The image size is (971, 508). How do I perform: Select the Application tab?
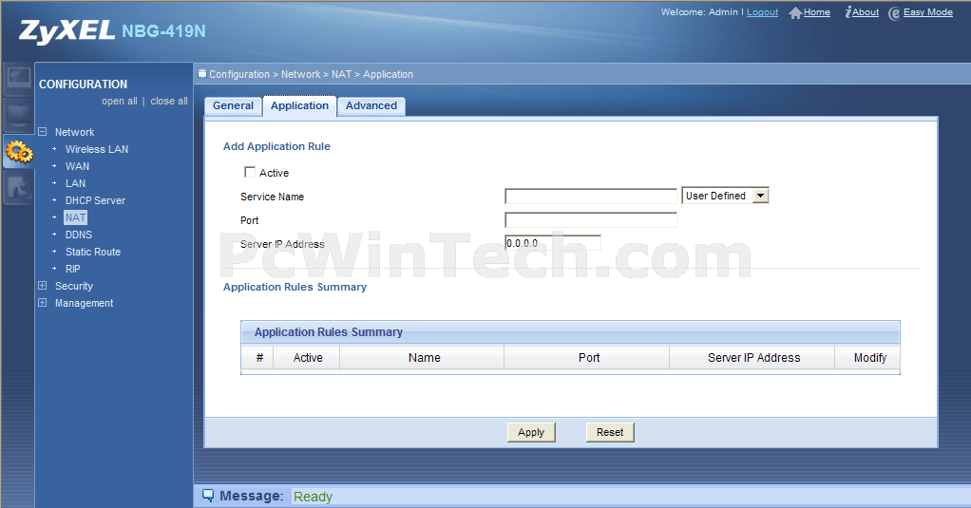(x=299, y=105)
